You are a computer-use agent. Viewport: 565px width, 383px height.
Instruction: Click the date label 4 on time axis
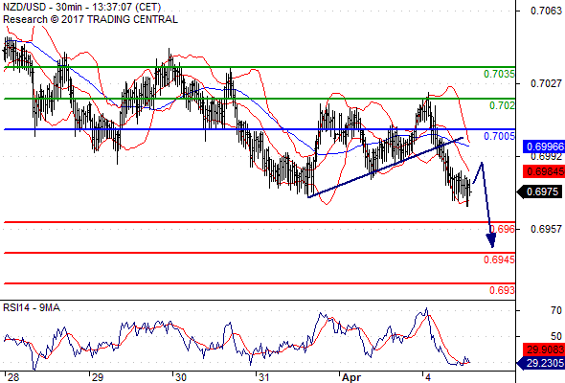428,377
